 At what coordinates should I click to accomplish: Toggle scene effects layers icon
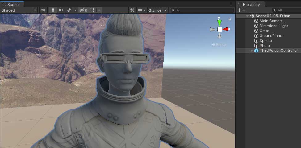(x=69, y=10)
